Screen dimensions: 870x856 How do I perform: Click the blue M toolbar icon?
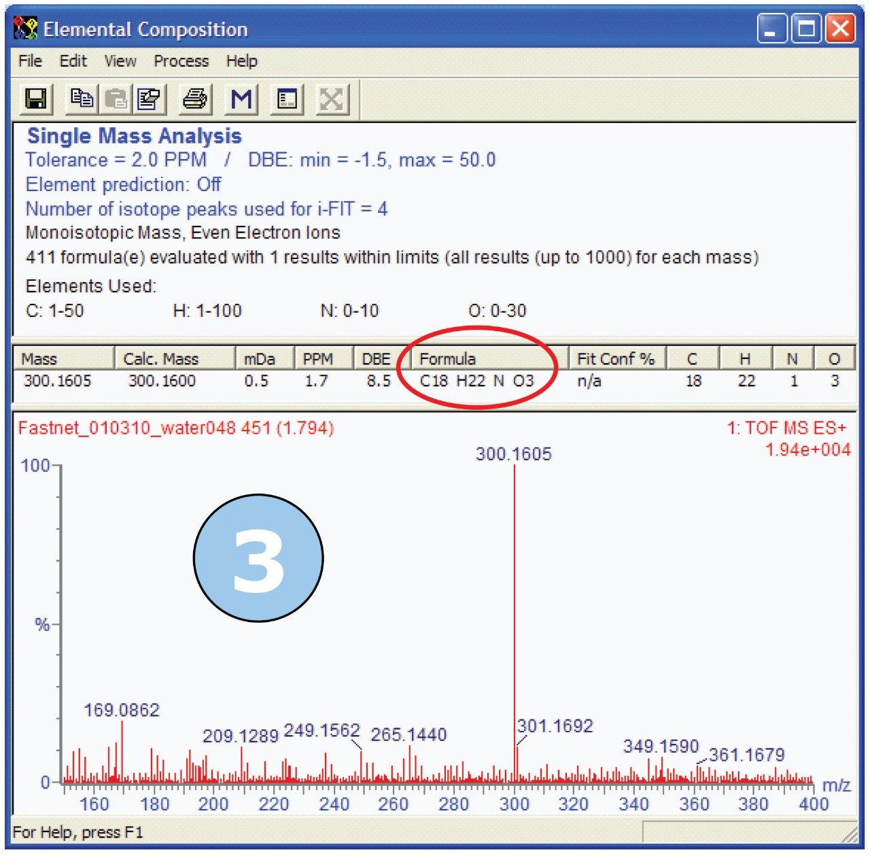(241, 99)
